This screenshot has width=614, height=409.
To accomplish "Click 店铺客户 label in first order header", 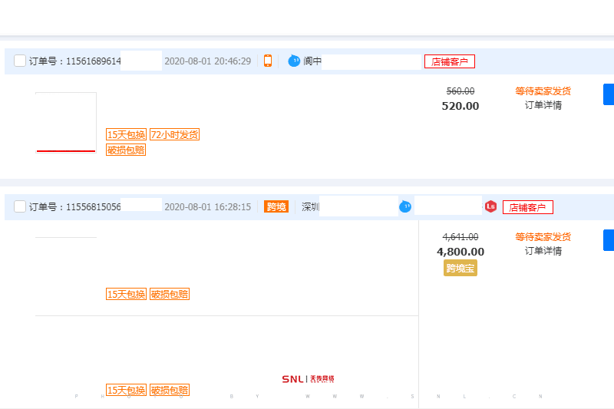I will tap(450, 61).
